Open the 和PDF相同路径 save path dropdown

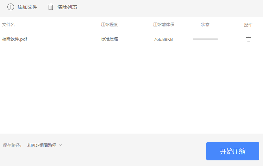point(44,145)
